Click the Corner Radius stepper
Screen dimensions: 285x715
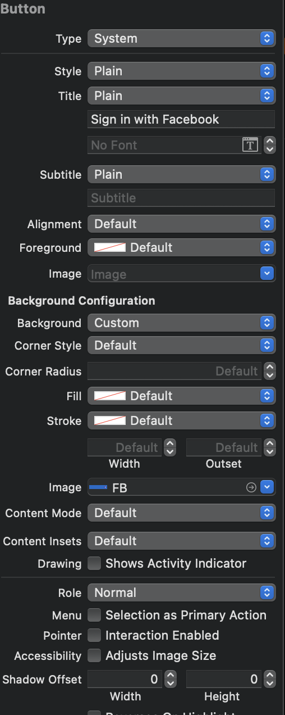tap(270, 371)
